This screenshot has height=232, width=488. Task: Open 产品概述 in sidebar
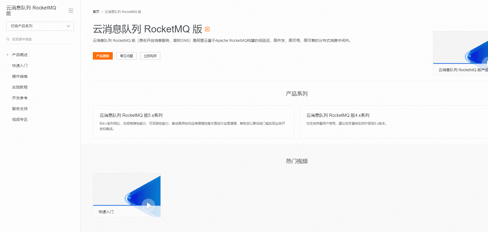20,55
